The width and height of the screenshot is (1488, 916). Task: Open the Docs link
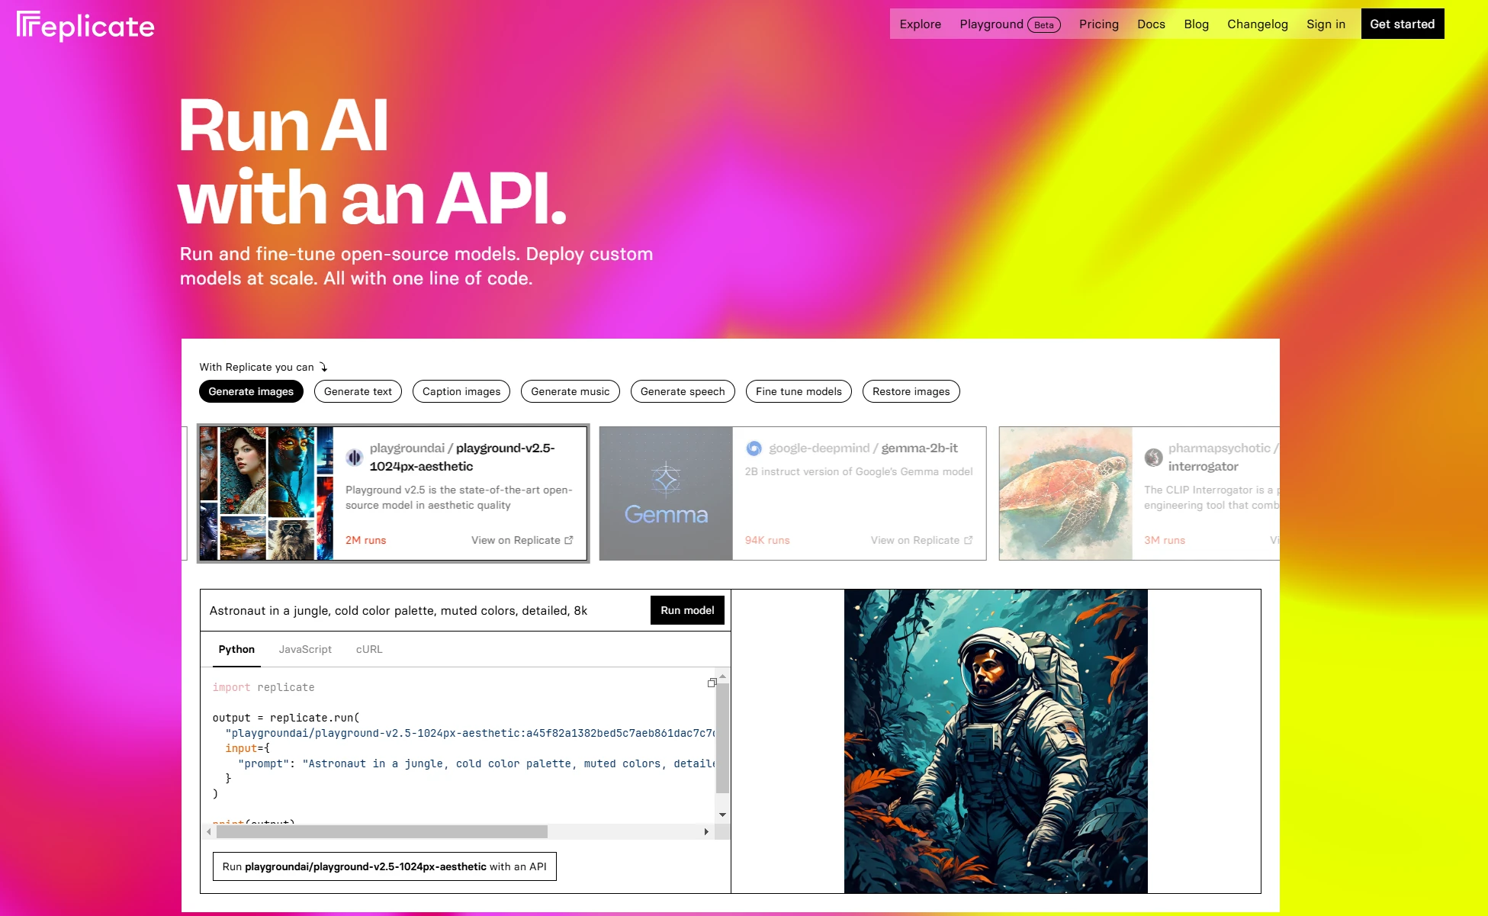point(1151,24)
